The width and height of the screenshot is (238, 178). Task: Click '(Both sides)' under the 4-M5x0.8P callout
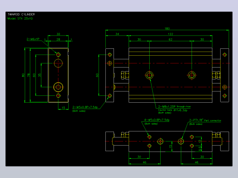(151, 124)
